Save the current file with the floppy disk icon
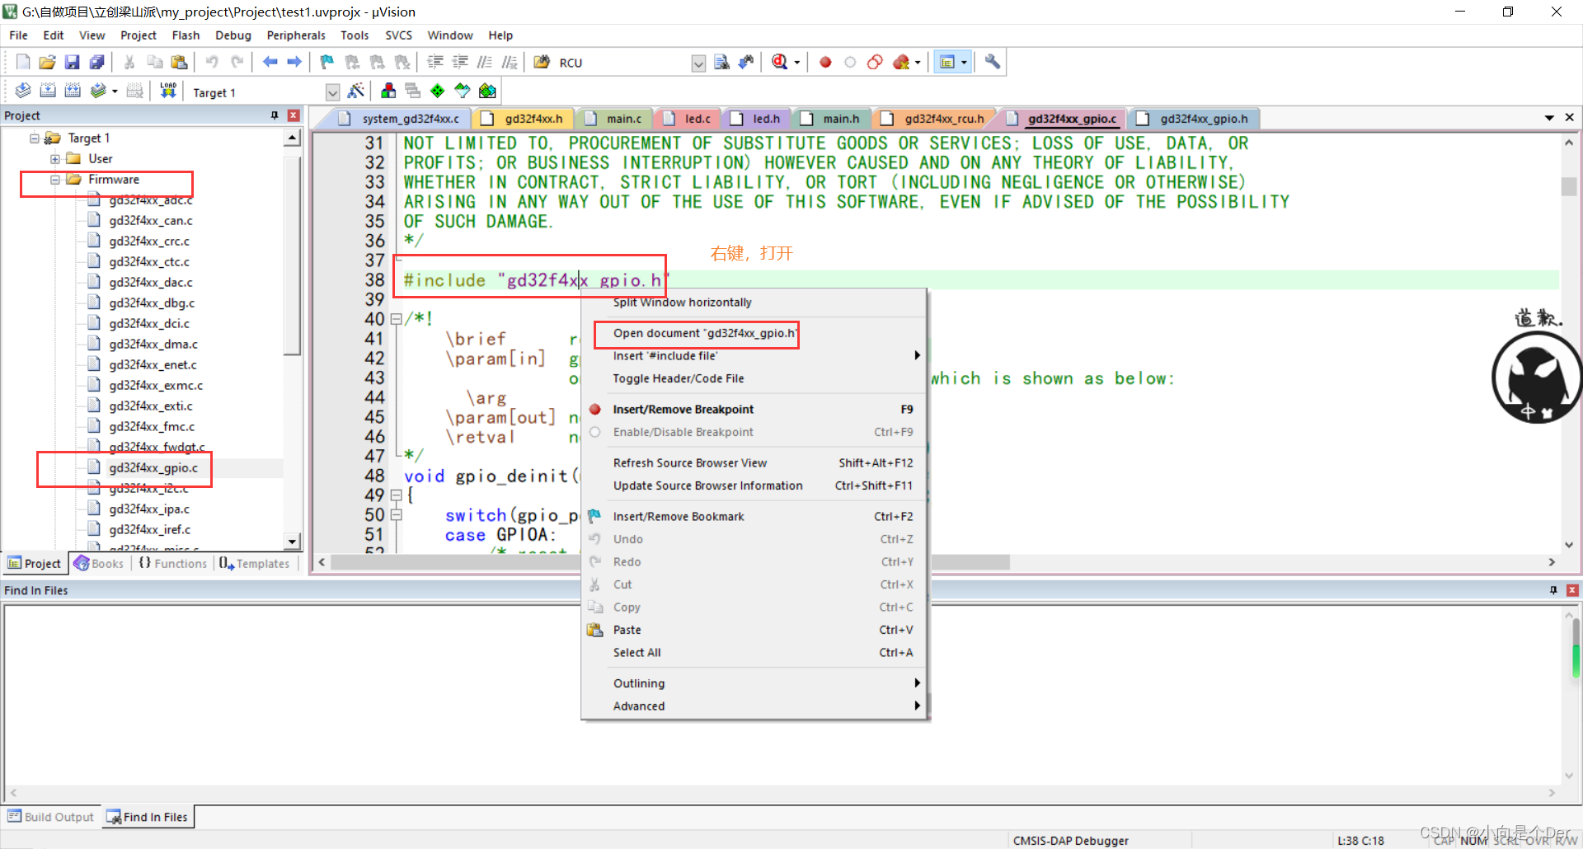The height and width of the screenshot is (849, 1583). [x=73, y=62]
